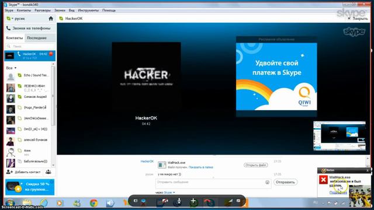Viewport: 374px width, 210px height.
Task: Open media player icon on taskbar
Action: click(60, 203)
